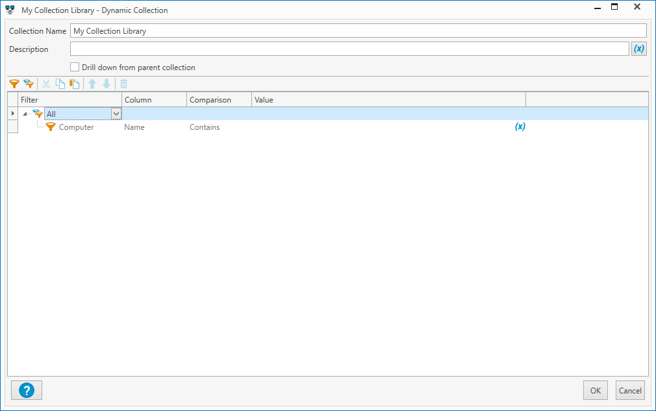Open the All filter logic dropdown
The height and width of the screenshot is (411, 656).
click(x=116, y=113)
